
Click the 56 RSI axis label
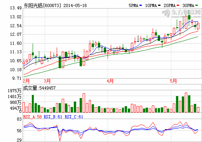19,131
